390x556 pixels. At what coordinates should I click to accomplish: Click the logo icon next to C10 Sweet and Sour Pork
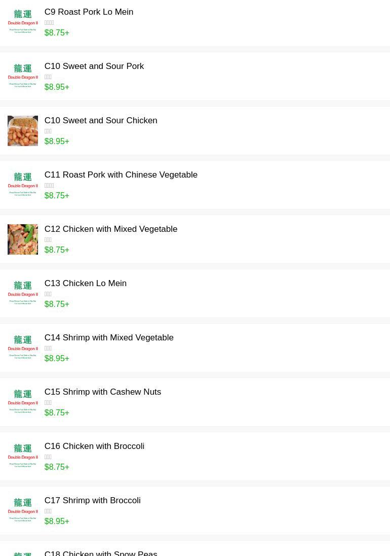click(x=23, y=77)
